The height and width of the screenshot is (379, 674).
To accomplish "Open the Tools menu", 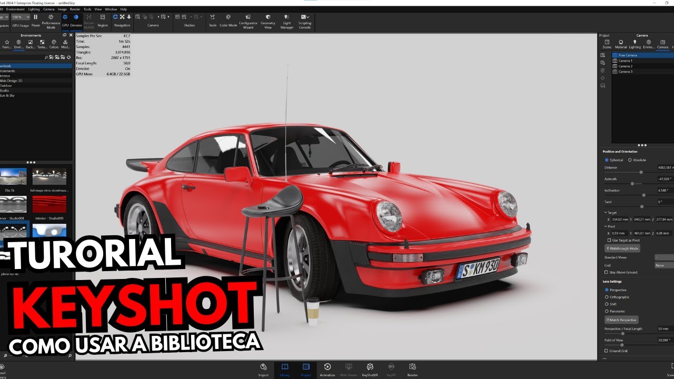I will pos(87,9).
